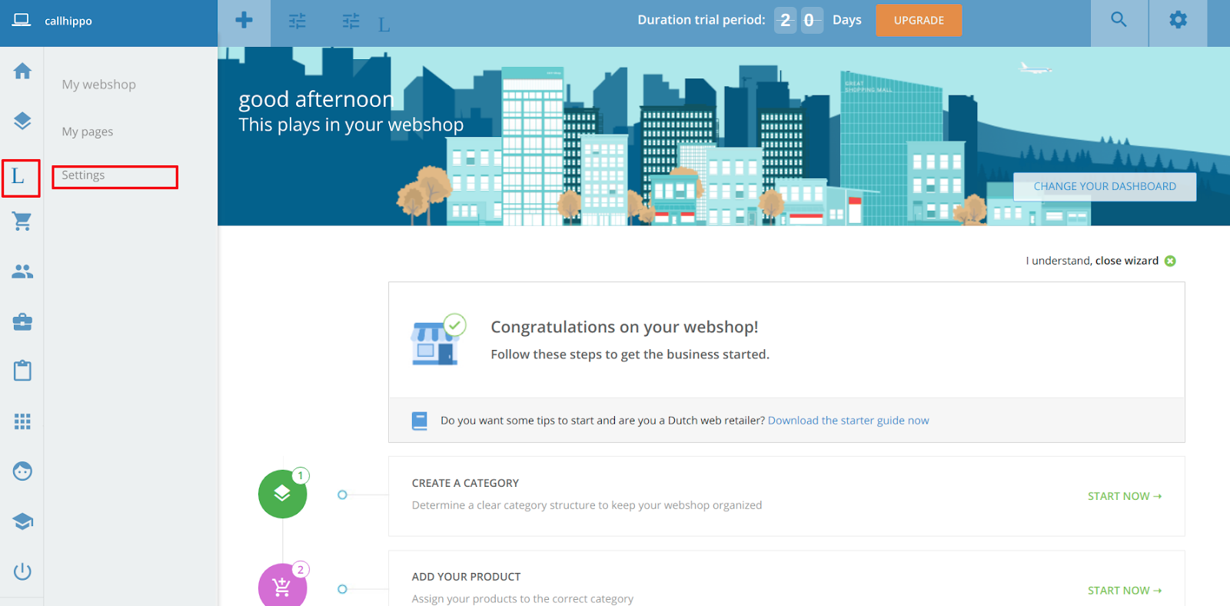
Task: Click 'I understand, close wizard' link
Action: coord(1092,261)
